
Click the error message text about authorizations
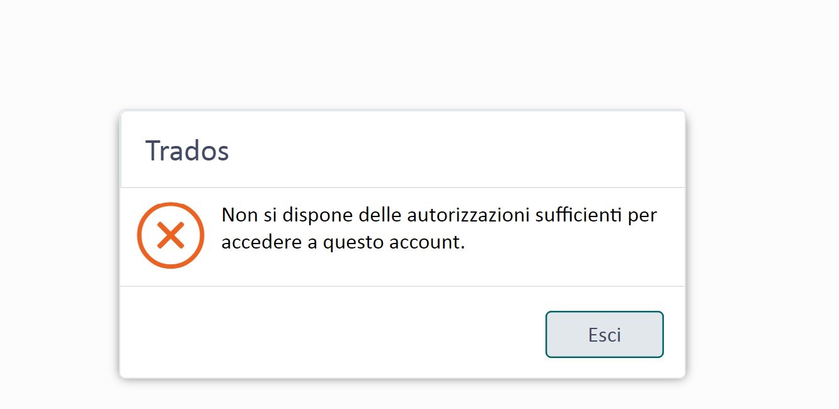[x=439, y=228]
